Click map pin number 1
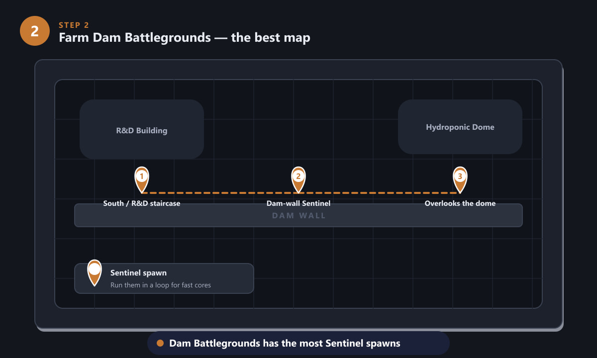Image resolution: width=597 pixels, height=358 pixels. [142, 179]
